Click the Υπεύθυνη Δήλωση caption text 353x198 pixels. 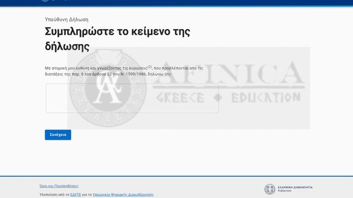click(x=67, y=20)
